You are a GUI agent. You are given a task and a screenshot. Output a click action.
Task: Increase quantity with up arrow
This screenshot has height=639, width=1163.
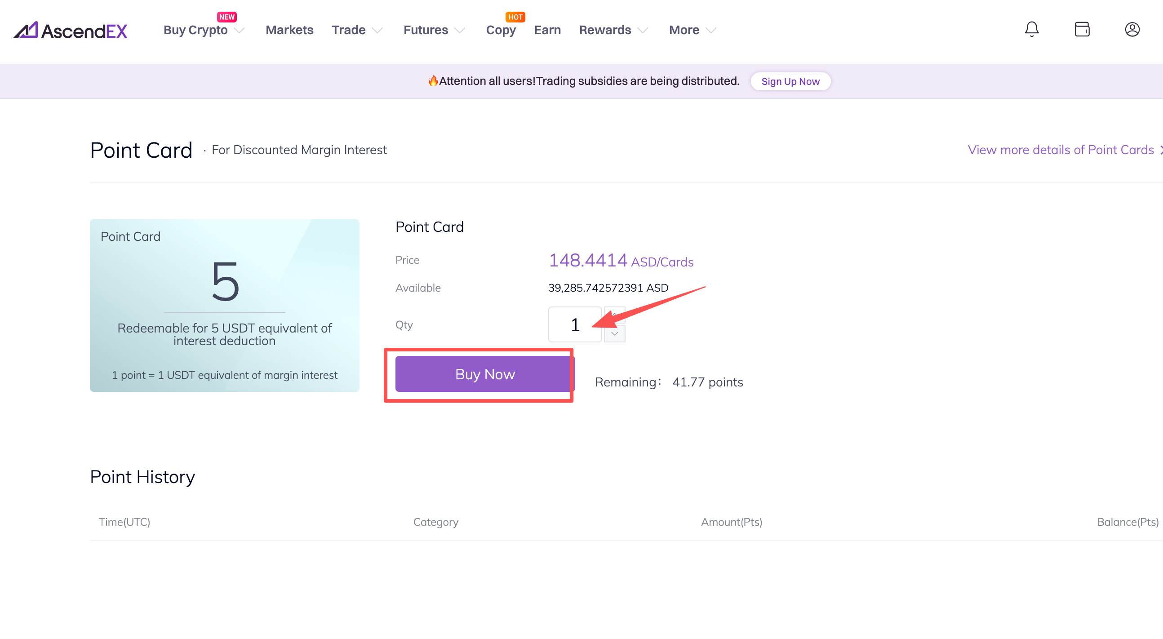pos(614,314)
